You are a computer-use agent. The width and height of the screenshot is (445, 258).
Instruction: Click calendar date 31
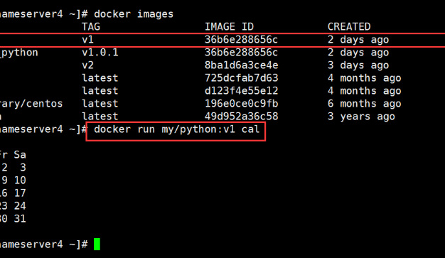(20, 218)
